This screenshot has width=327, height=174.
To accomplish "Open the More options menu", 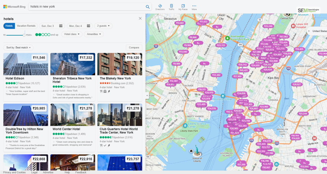I will click(x=194, y=7).
